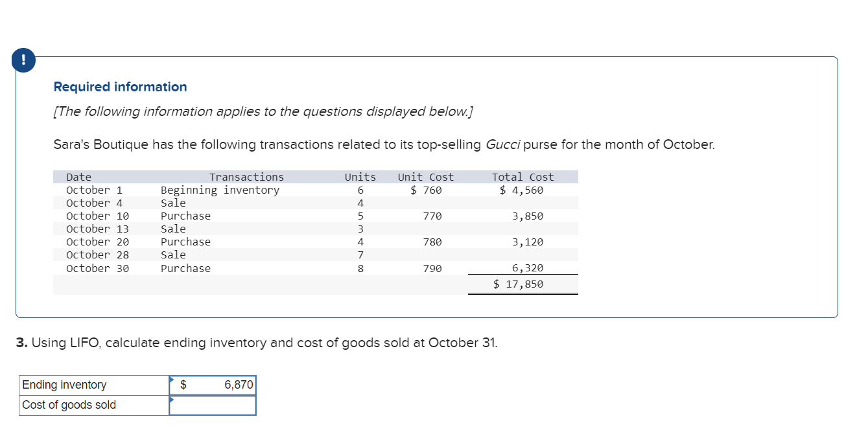Select the Transactions column header
The width and height of the screenshot is (857, 445).
pyautogui.click(x=246, y=176)
